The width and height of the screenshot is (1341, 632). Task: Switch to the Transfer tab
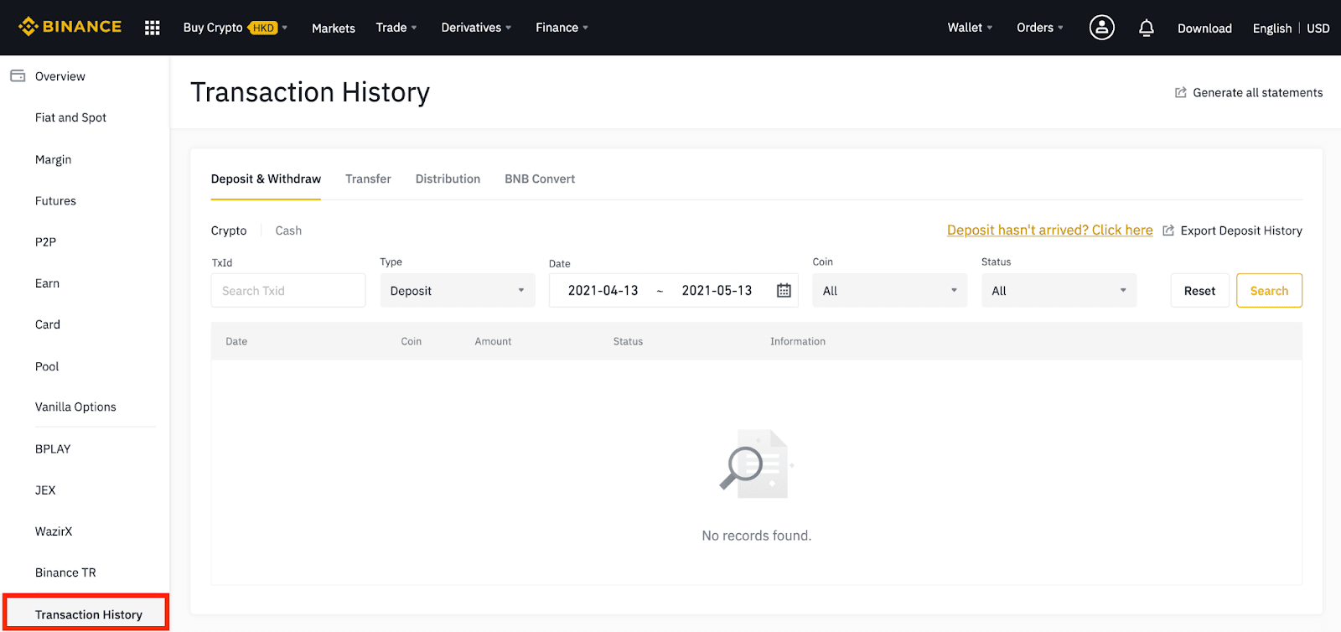pos(368,179)
